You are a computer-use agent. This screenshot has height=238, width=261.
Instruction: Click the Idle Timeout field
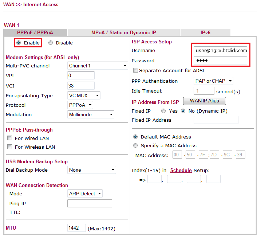tap(204, 91)
